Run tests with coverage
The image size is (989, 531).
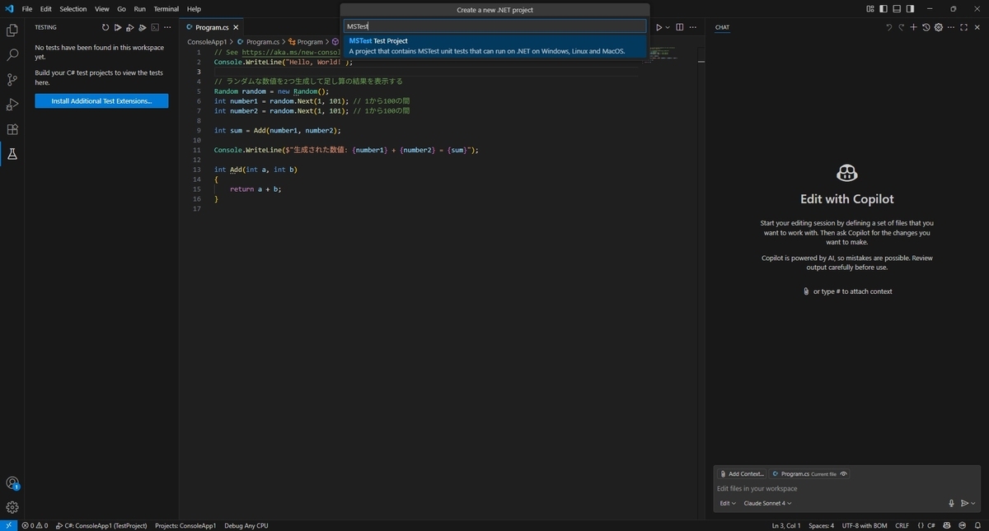click(x=143, y=27)
